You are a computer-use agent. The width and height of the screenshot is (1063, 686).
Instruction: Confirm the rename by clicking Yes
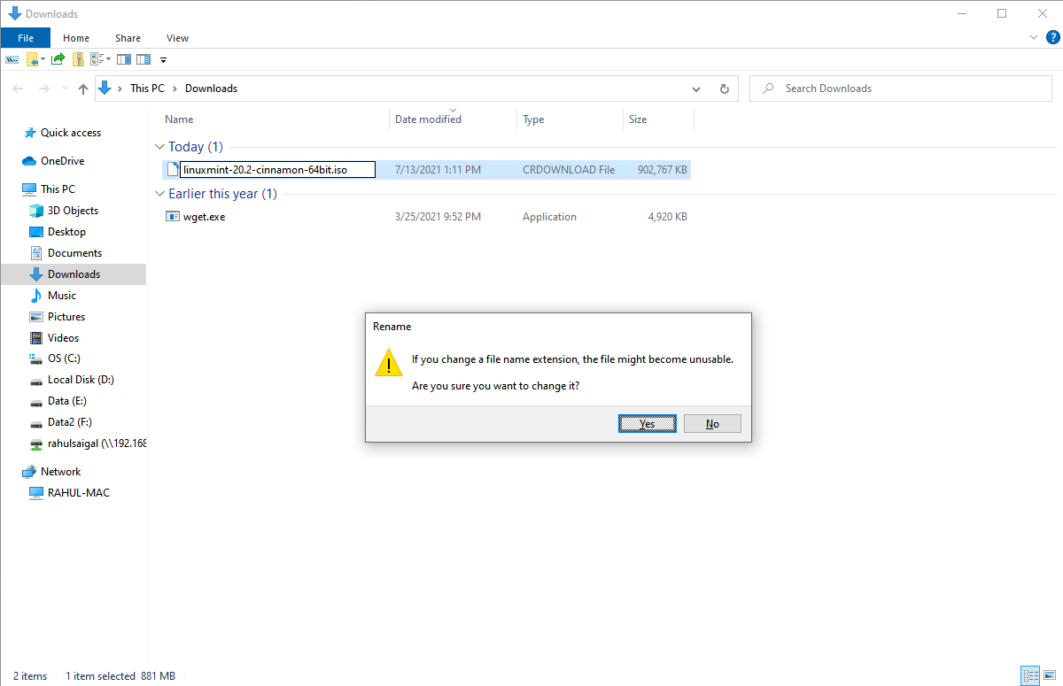647,424
